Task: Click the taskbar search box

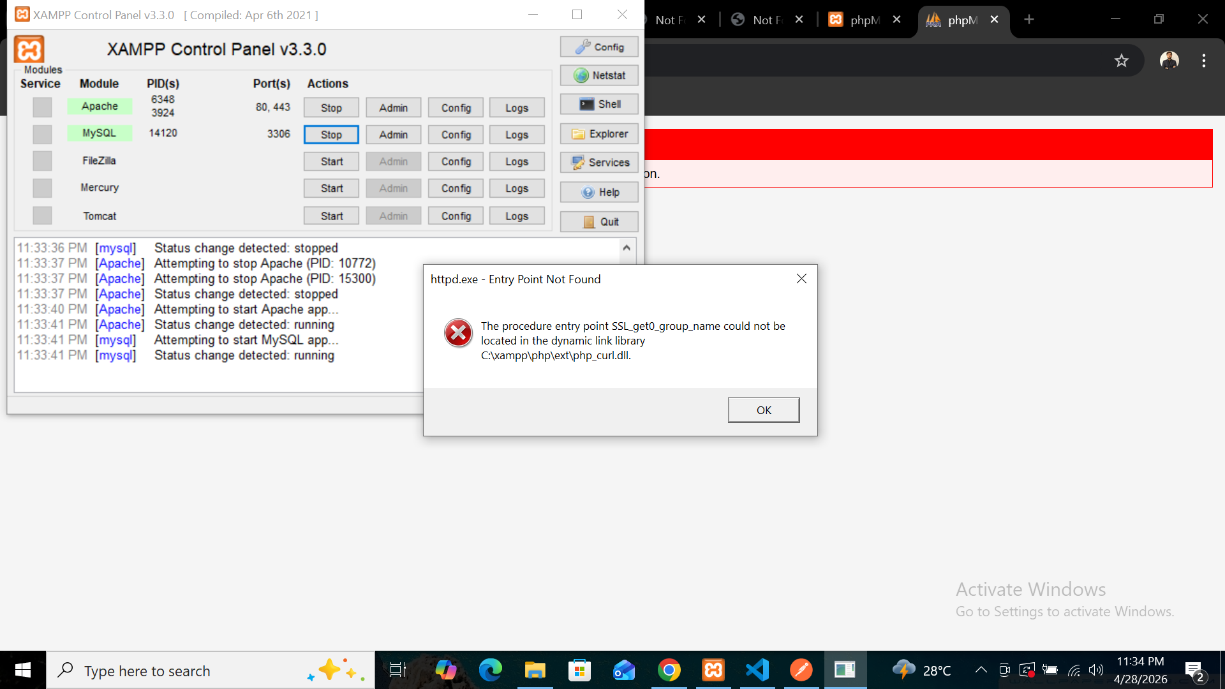Action: pos(211,670)
